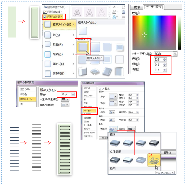Apply the second preset in first row

tap(95, 47)
